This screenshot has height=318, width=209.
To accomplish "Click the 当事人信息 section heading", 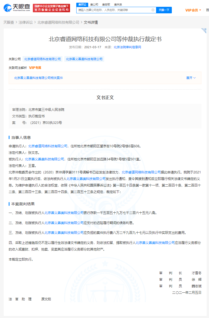I will pos(21,137).
